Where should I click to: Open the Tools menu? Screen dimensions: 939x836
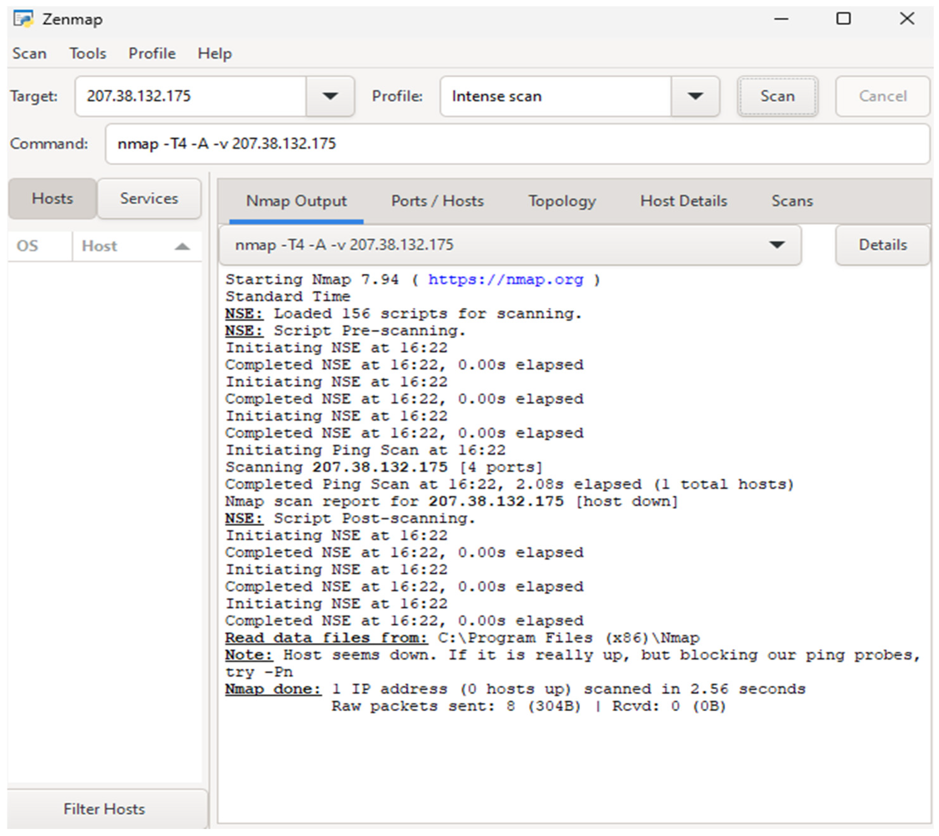(88, 54)
